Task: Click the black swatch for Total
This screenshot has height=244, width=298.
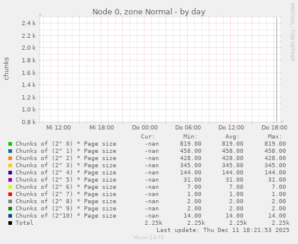Action: (x=10, y=223)
